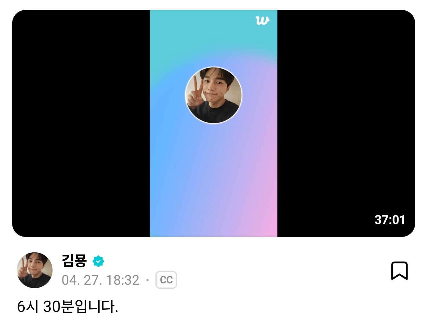Click the 37:01 duration label
Screen dimensions: 427x326
(x=390, y=220)
